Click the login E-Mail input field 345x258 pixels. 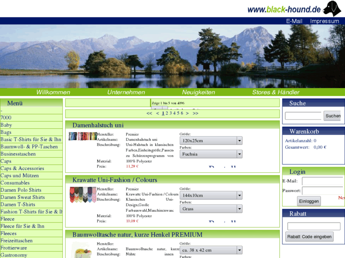[x=322, y=181]
